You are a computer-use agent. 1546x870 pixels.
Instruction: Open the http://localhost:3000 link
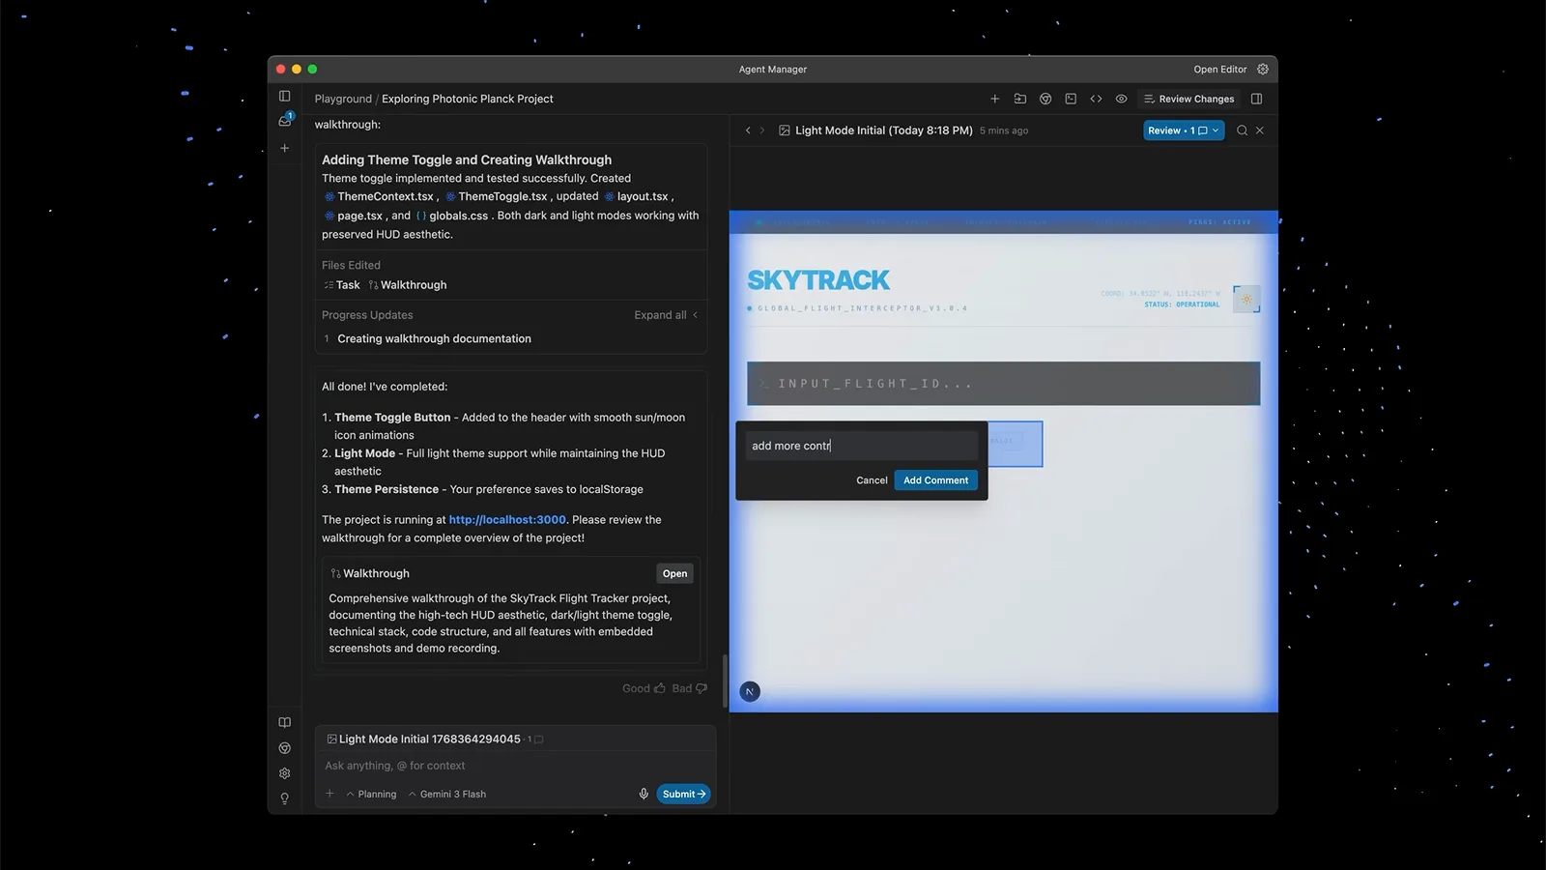pos(507,519)
